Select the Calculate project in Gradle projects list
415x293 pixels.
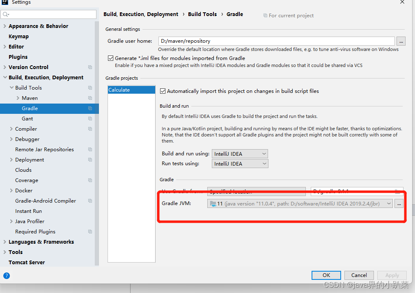click(x=131, y=90)
